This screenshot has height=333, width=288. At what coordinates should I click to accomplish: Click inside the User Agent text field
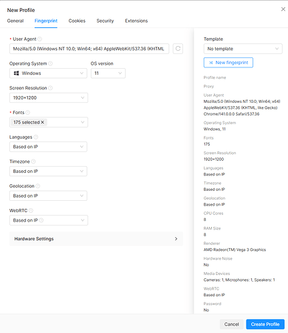(x=89, y=49)
